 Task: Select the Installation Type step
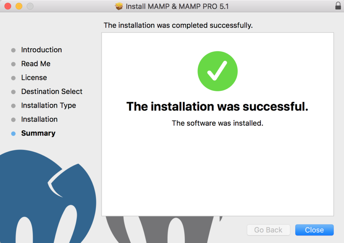(48, 105)
